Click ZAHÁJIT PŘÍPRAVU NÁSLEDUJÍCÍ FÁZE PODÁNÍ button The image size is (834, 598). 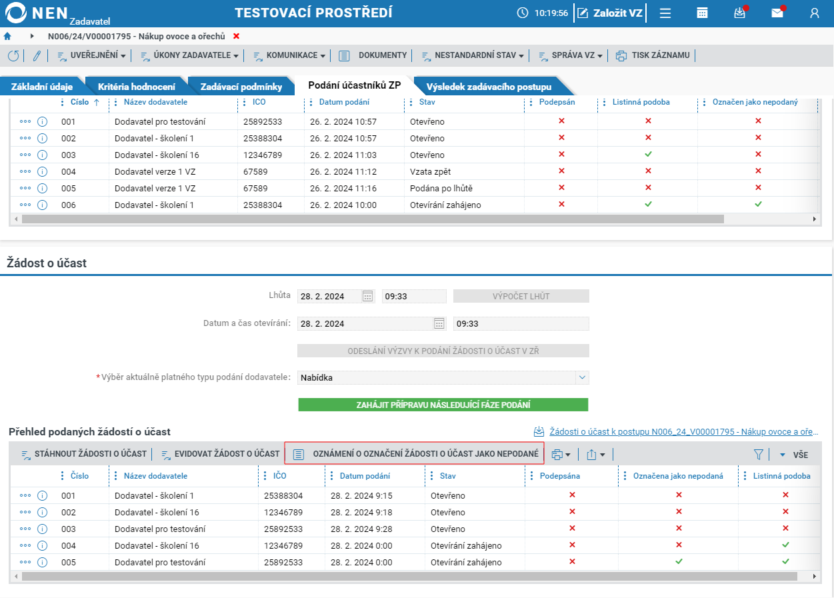(x=443, y=405)
